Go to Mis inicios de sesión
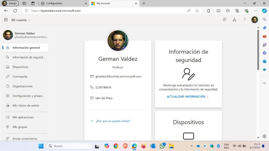Screen dimensions: 269x151 26,105
